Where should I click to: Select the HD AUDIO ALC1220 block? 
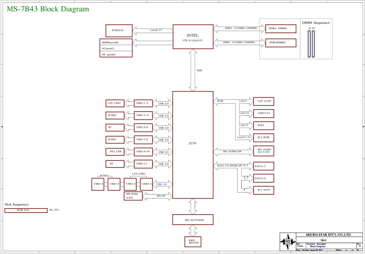pos(264,151)
